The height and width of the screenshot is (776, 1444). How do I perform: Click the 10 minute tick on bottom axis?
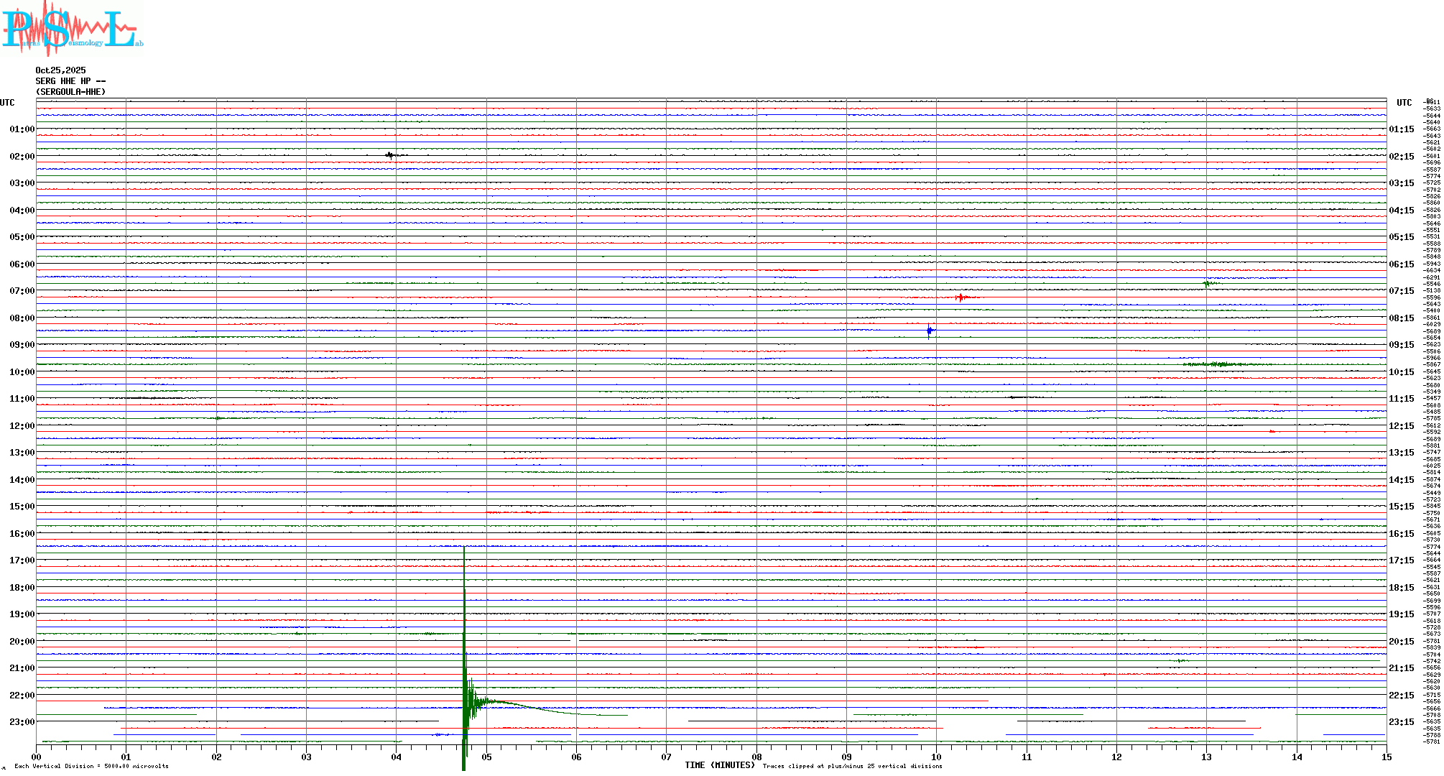click(x=936, y=757)
